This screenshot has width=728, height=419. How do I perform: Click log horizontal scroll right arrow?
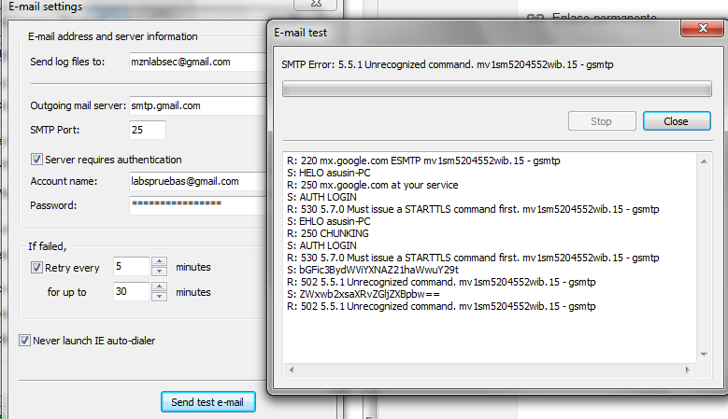click(x=688, y=370)
